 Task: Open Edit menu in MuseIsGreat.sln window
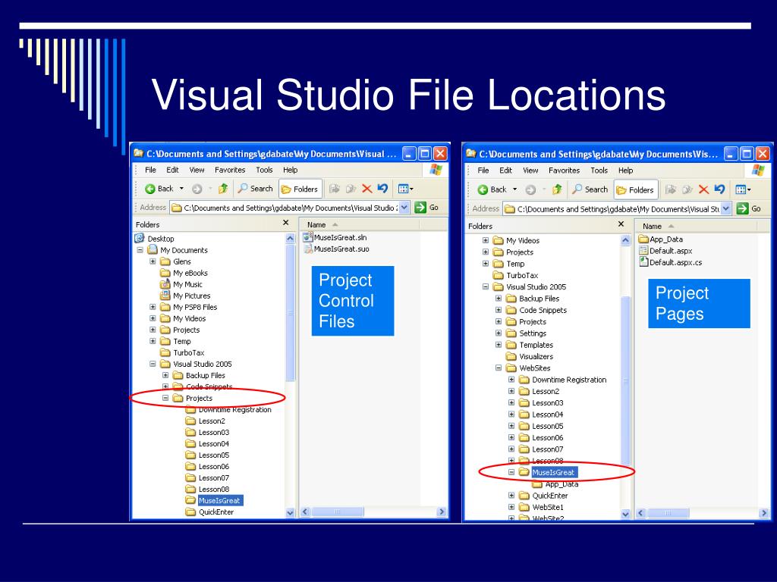pyautogui.click(x=172, y=170)
